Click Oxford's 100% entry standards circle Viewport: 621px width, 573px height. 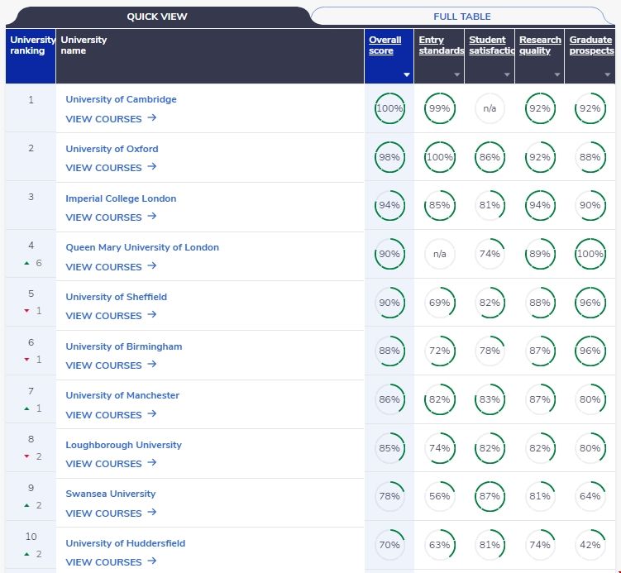click(x=439, y=157)
